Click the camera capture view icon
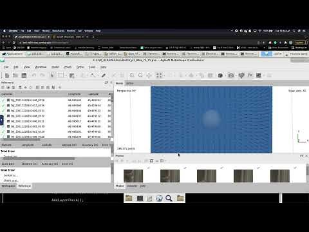 (231, 75)
